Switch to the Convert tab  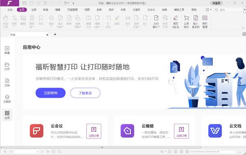click(x=46, y=10)
